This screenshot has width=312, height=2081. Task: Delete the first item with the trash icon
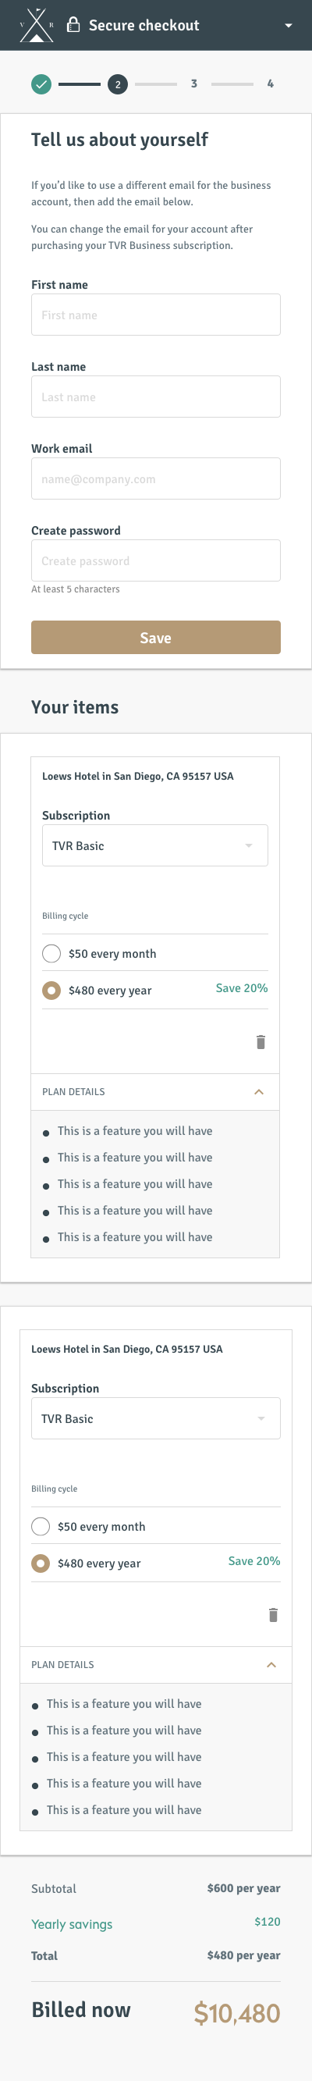point(261,1042)
